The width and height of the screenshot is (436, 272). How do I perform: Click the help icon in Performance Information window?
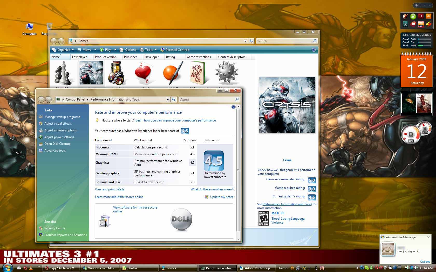[233, 107]
